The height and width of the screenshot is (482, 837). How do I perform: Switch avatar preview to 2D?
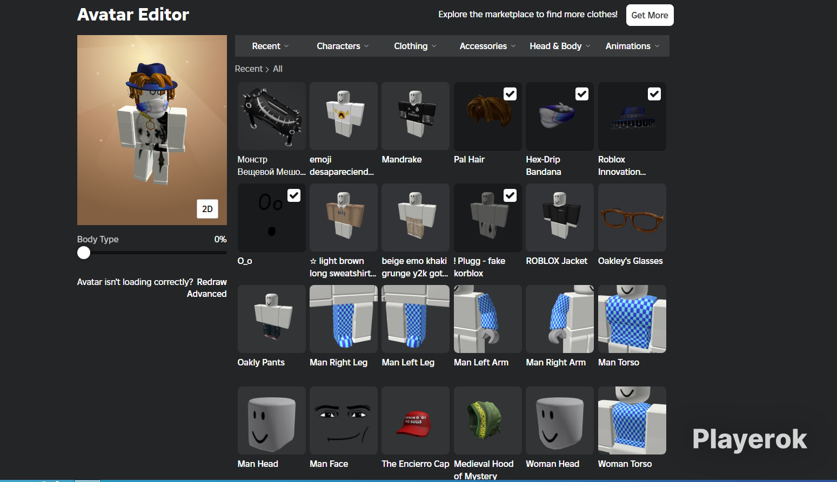(207, 209)
